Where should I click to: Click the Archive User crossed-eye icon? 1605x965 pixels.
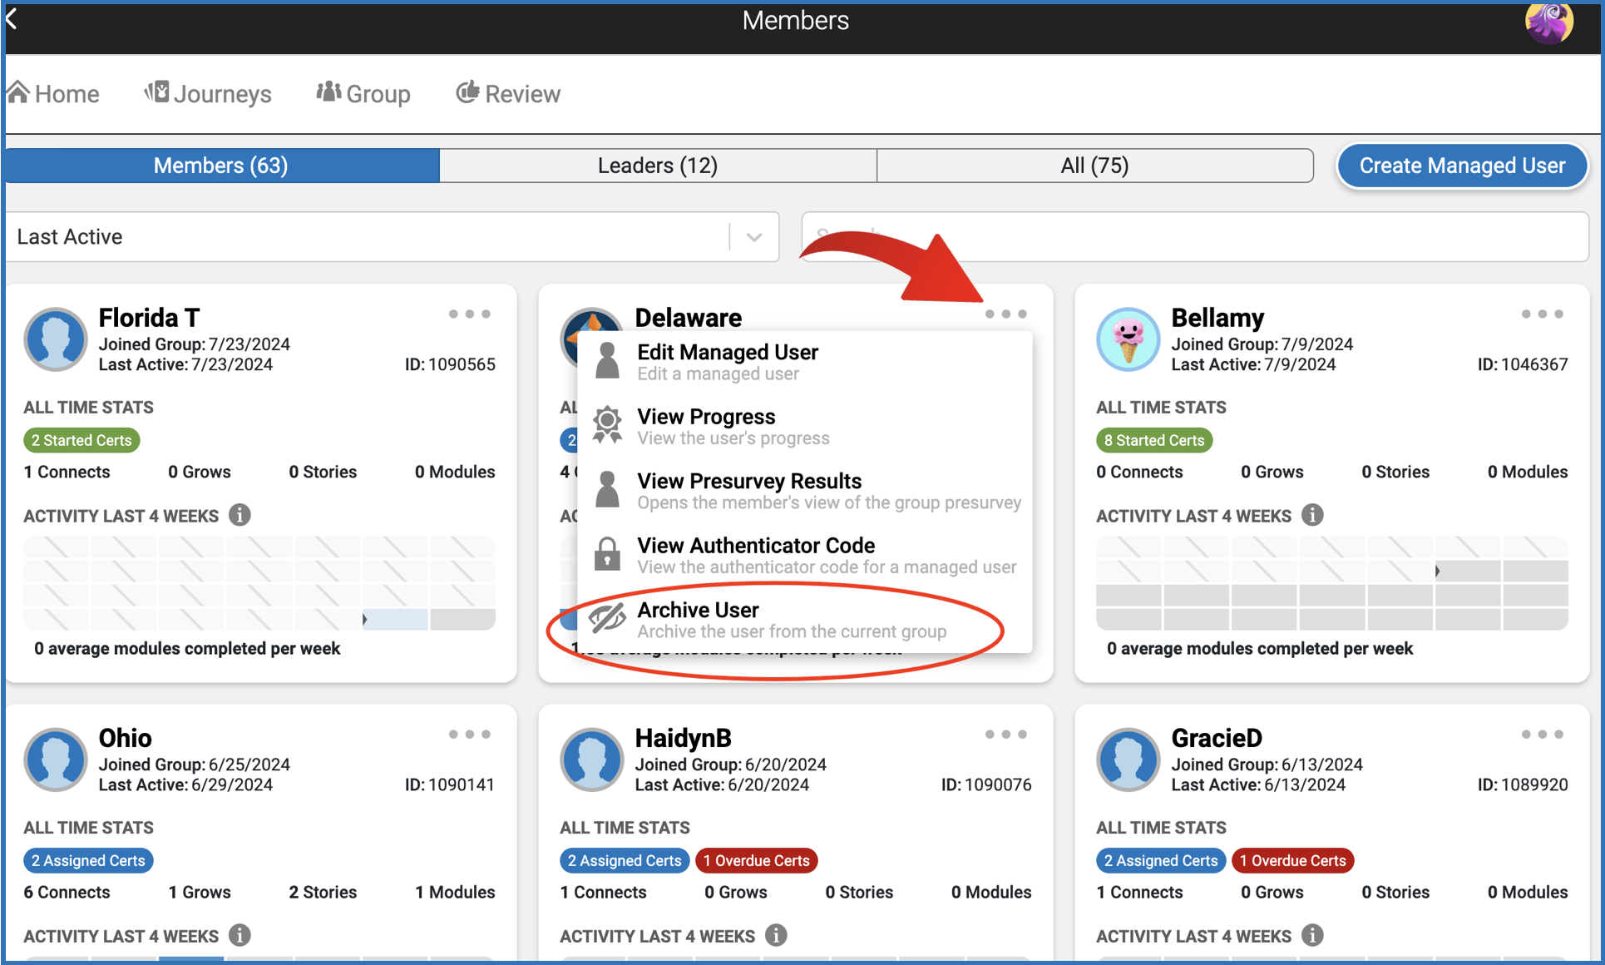[x=607, y=618]
